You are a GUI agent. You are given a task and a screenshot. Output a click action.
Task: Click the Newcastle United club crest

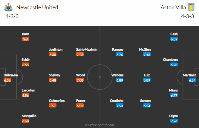8,7
